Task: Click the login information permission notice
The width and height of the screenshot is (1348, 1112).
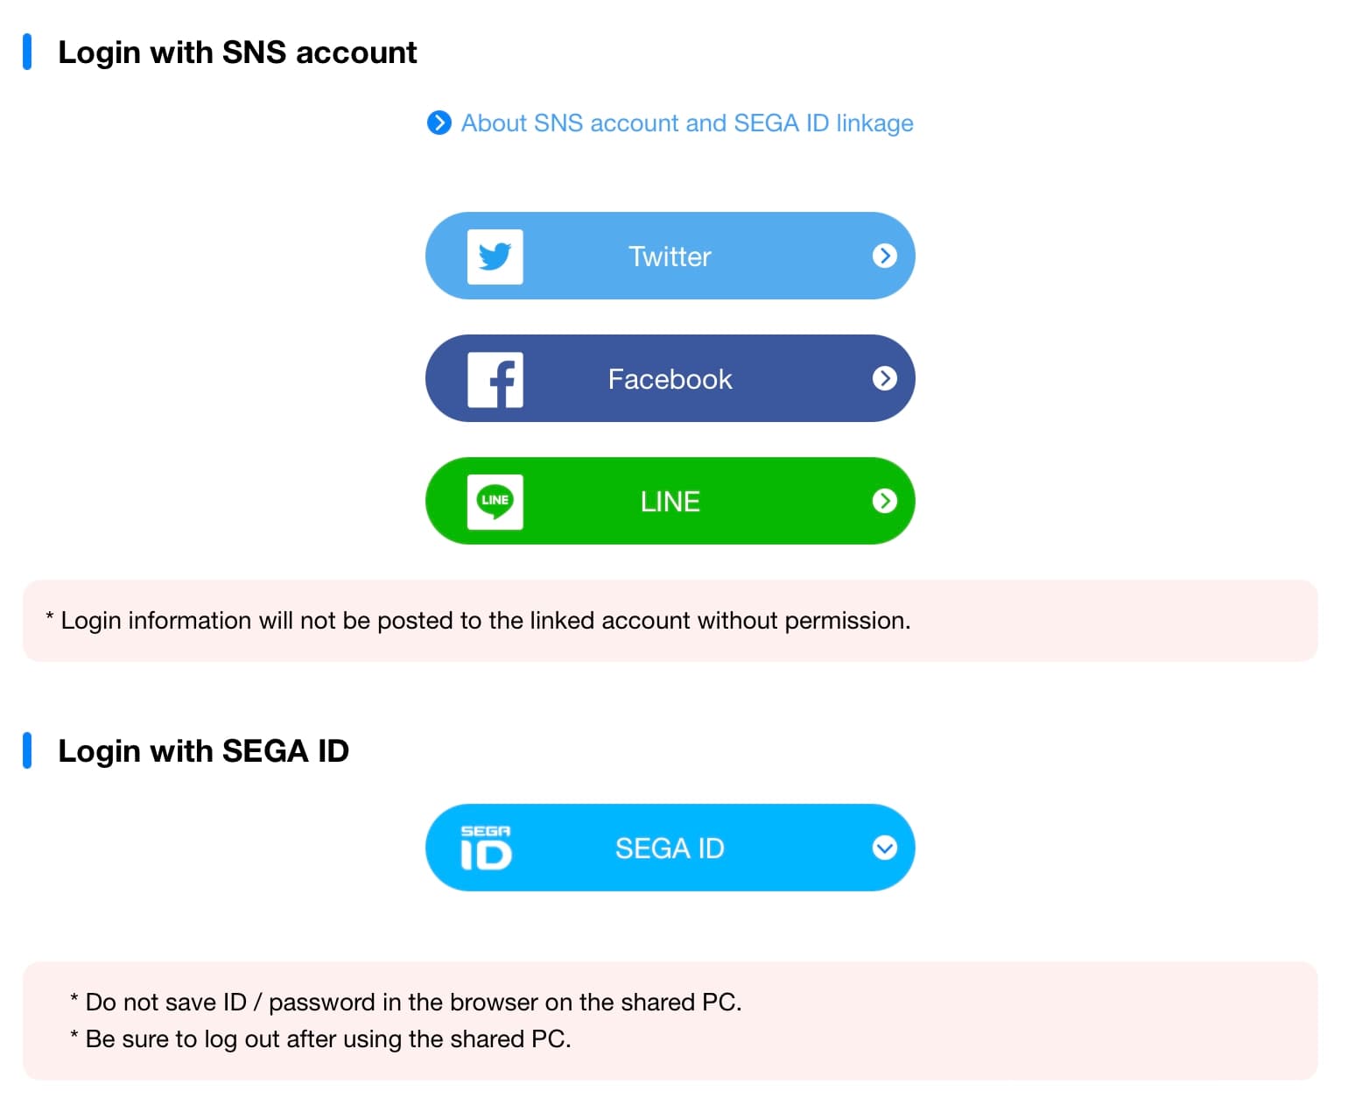Action: (486, 621)
